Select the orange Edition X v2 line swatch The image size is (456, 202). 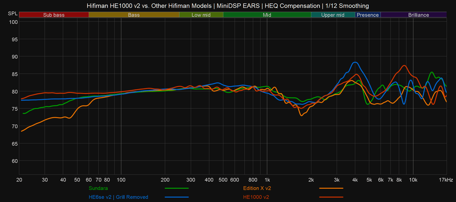(x=331, y=188)
